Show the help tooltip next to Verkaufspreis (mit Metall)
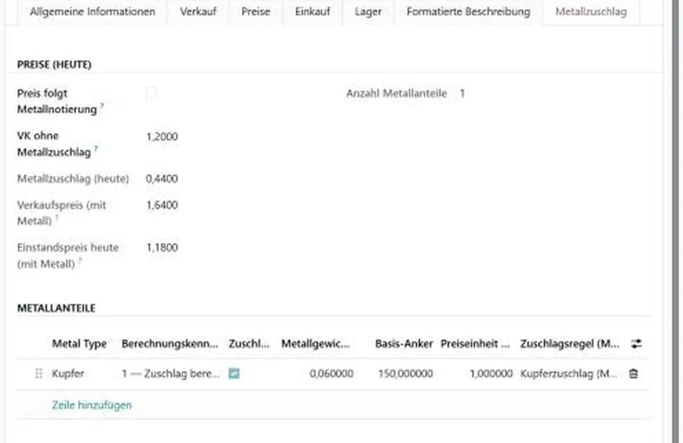This screenshot has height=443, width=683. (56, 217)
